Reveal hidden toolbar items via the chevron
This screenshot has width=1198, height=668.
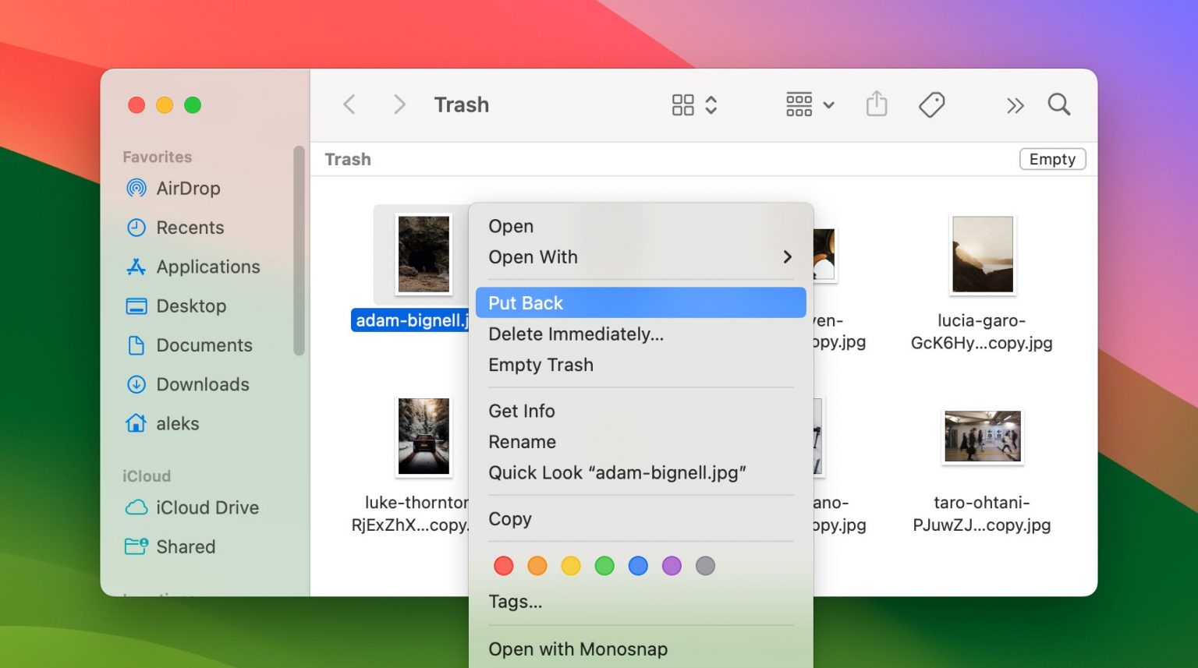(1015, 104)
